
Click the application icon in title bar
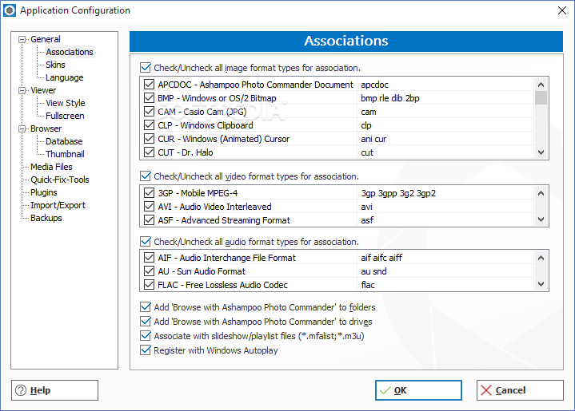tap(10, 10)
